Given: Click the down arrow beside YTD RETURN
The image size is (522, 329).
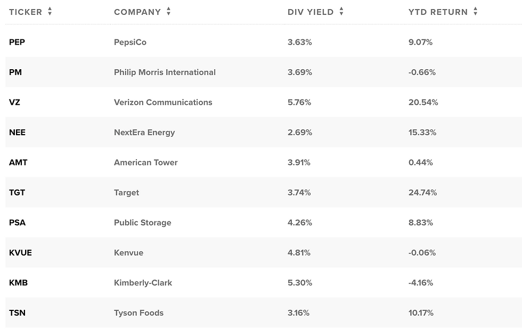Looking at the screenshot, I should [x=475, y=14].
